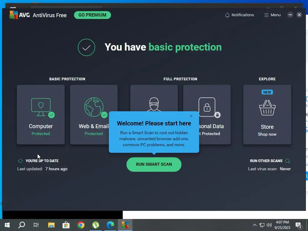Screen dimensions: 308x231
Task: Click 'Last updated: 7 hours ago' text
Action: pyautogui.click(x=42, y=169)
